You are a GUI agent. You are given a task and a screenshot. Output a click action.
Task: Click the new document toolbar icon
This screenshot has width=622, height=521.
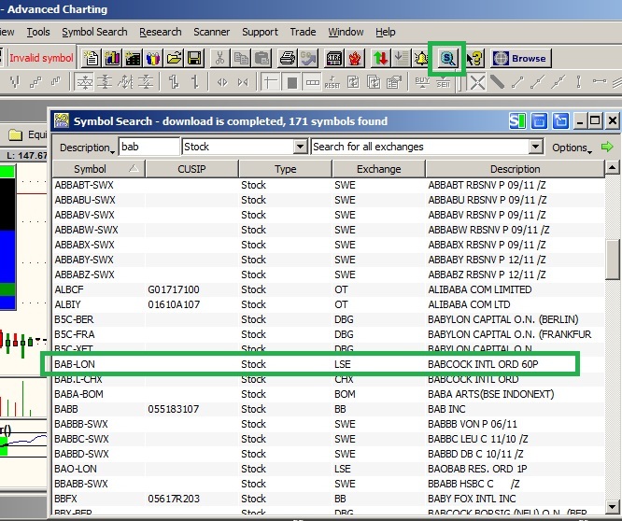(92, 59)
